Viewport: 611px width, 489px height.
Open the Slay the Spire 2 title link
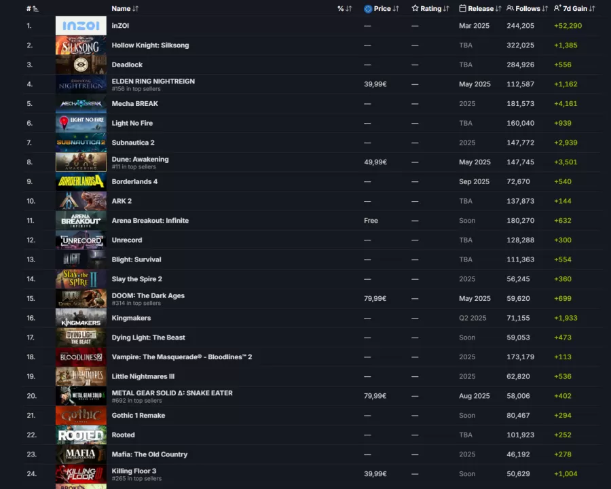point(136,279)
